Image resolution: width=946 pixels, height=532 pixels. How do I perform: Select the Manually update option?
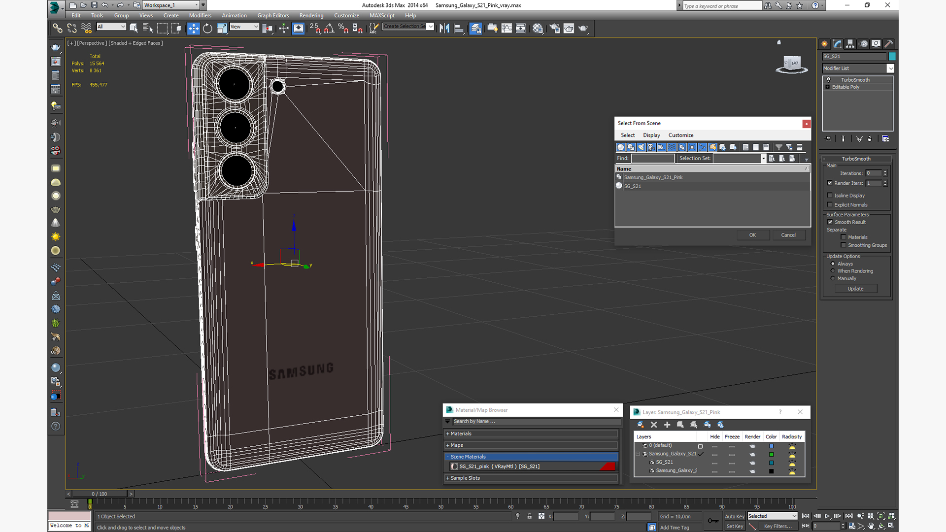[x=833, y=278]
